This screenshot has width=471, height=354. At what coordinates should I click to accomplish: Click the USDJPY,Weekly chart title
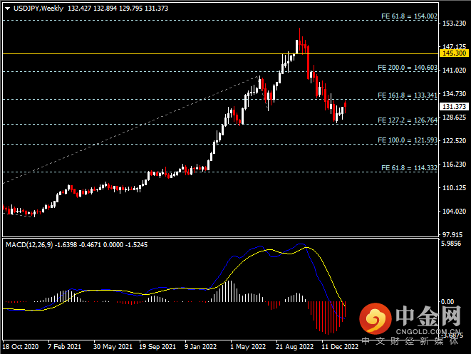(37, 9)
